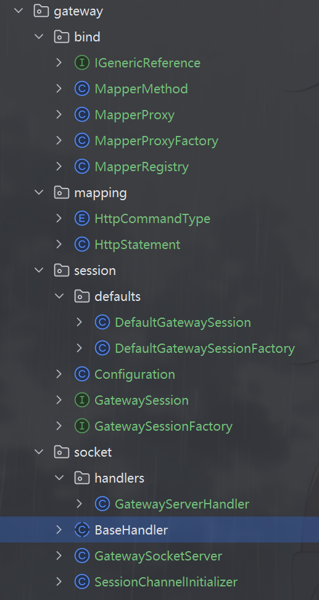Click the BaseHandler abstract class icon
Image resolution: width=319 pixels, height=600 pixels.
tap(82, 530)
